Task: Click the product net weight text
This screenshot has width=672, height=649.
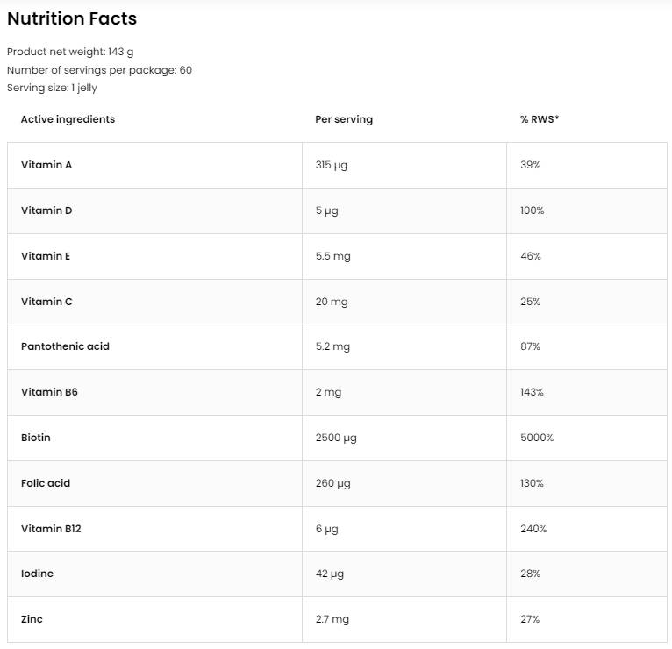Action: tap(70, 52)
